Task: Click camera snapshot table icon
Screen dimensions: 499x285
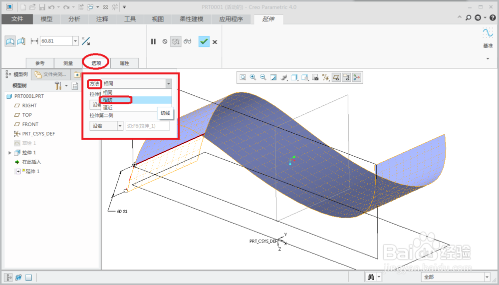Action: click(x=315, y=77)
